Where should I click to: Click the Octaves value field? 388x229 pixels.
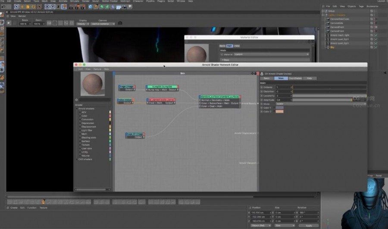point(284,87)
